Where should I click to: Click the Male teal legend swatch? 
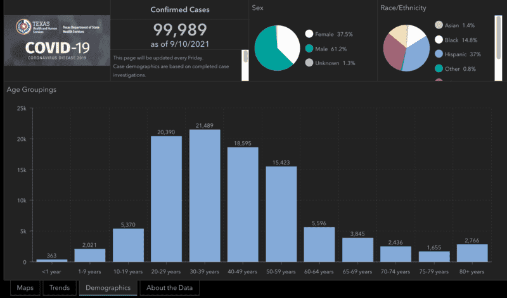click(x=309, y=49)
